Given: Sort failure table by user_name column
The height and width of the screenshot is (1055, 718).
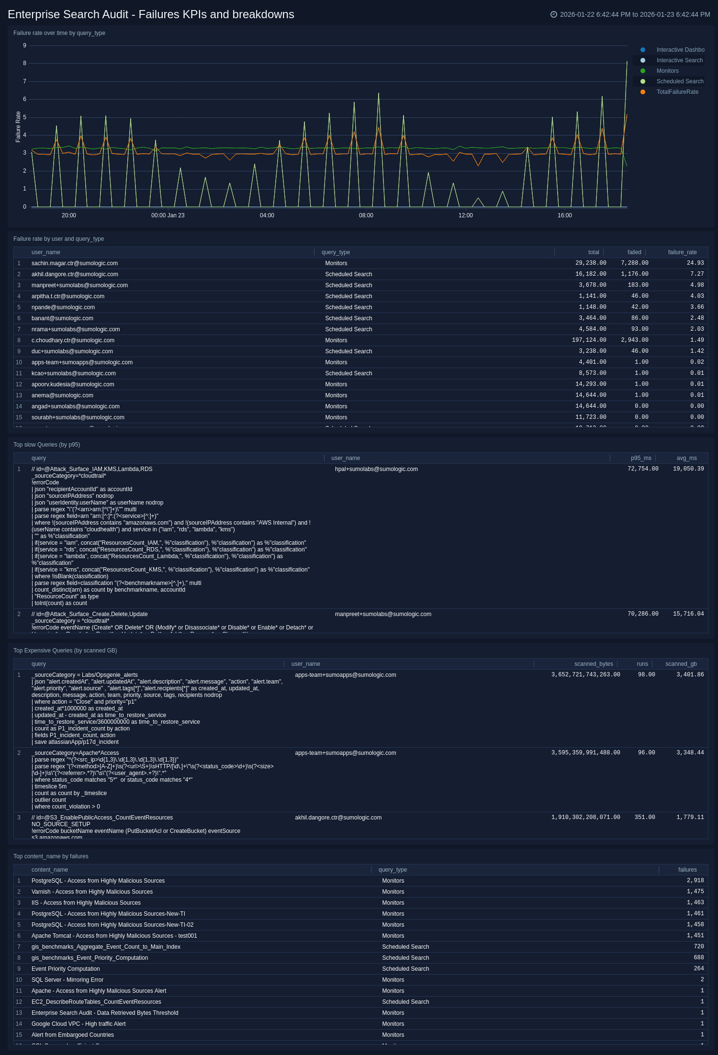Looking at the screenshot, I should [46, 252].
